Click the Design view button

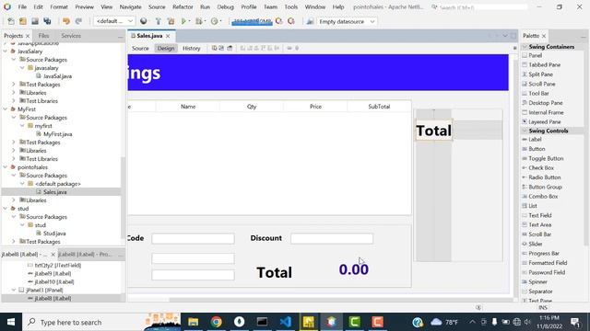tap(166, 48)
